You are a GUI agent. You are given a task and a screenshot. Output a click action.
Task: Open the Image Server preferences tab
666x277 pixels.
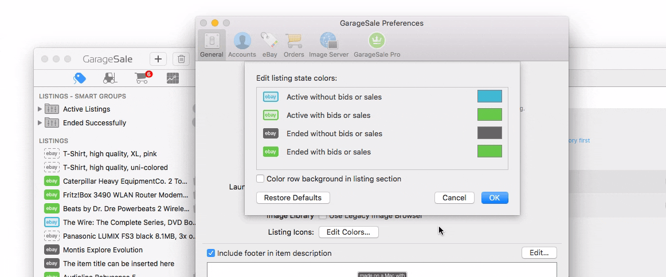(329, 45)
